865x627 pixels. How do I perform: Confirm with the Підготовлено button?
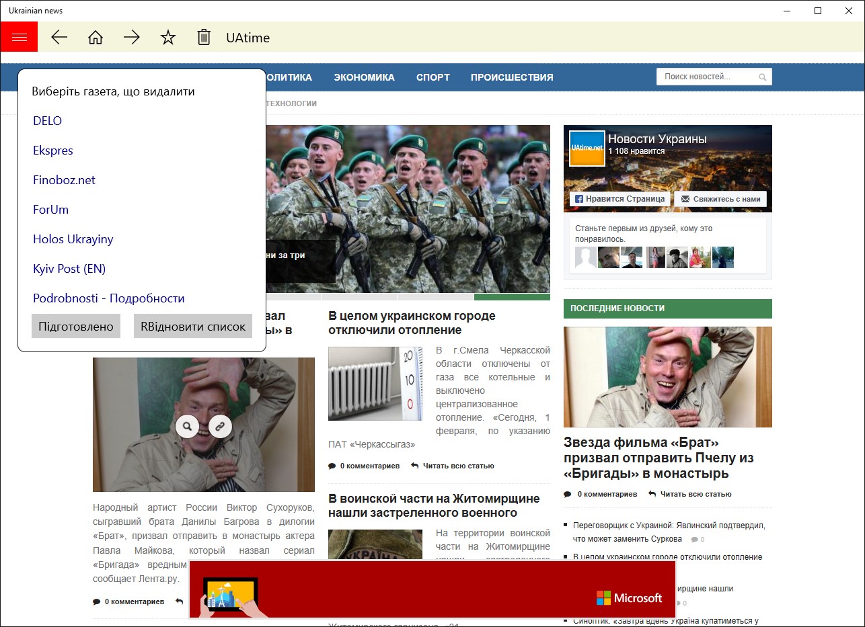pyautogui.click(x=76, y=326)
